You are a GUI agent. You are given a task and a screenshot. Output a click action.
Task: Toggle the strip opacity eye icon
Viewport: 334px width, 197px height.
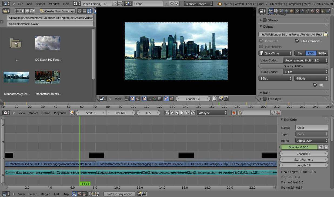click(320, 147)
